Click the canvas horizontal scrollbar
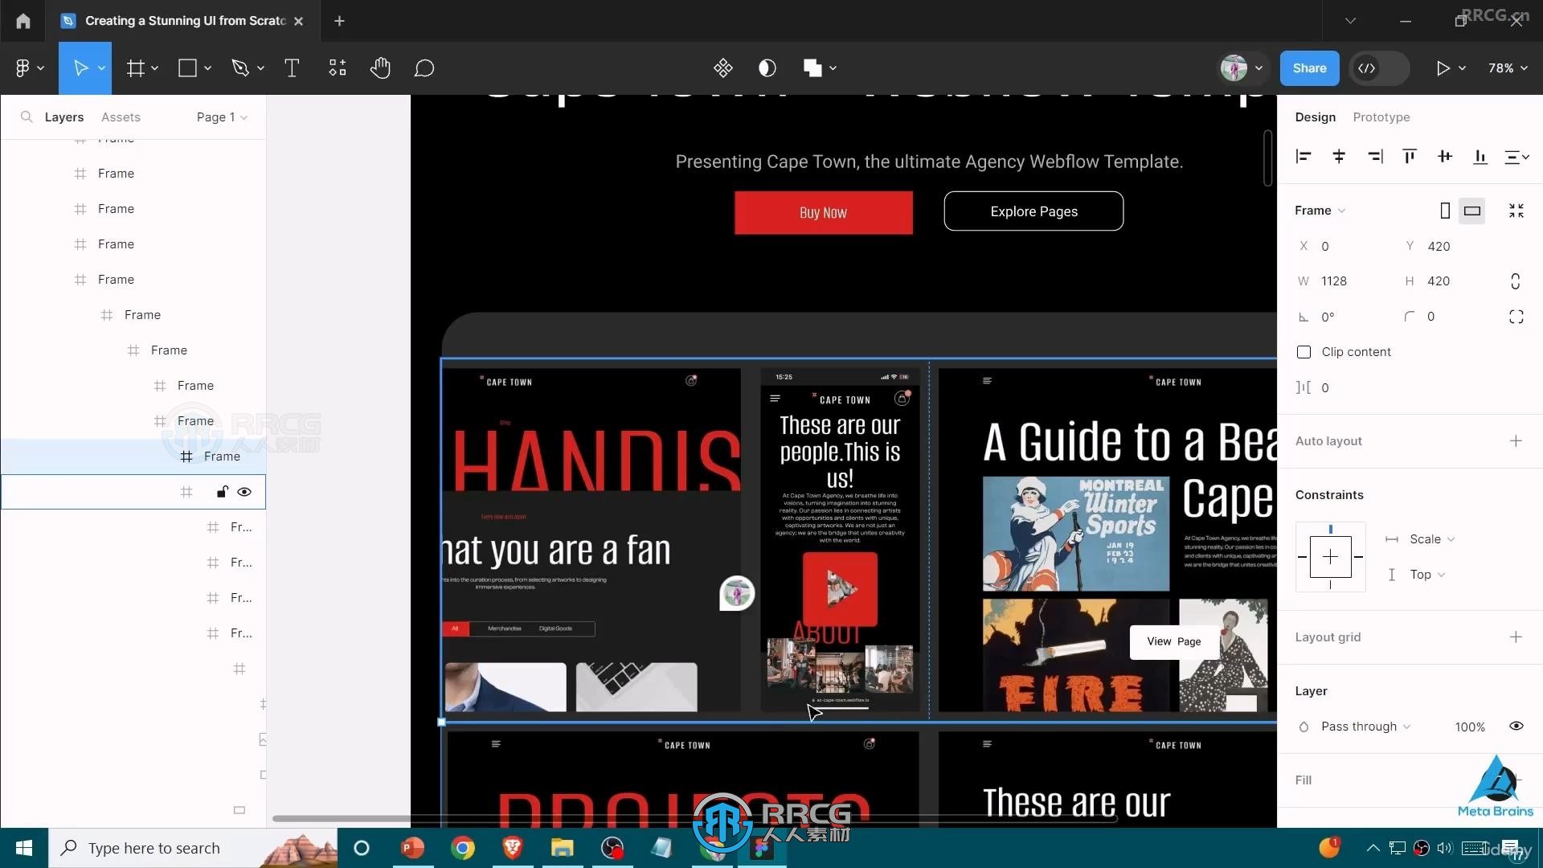 694,818
